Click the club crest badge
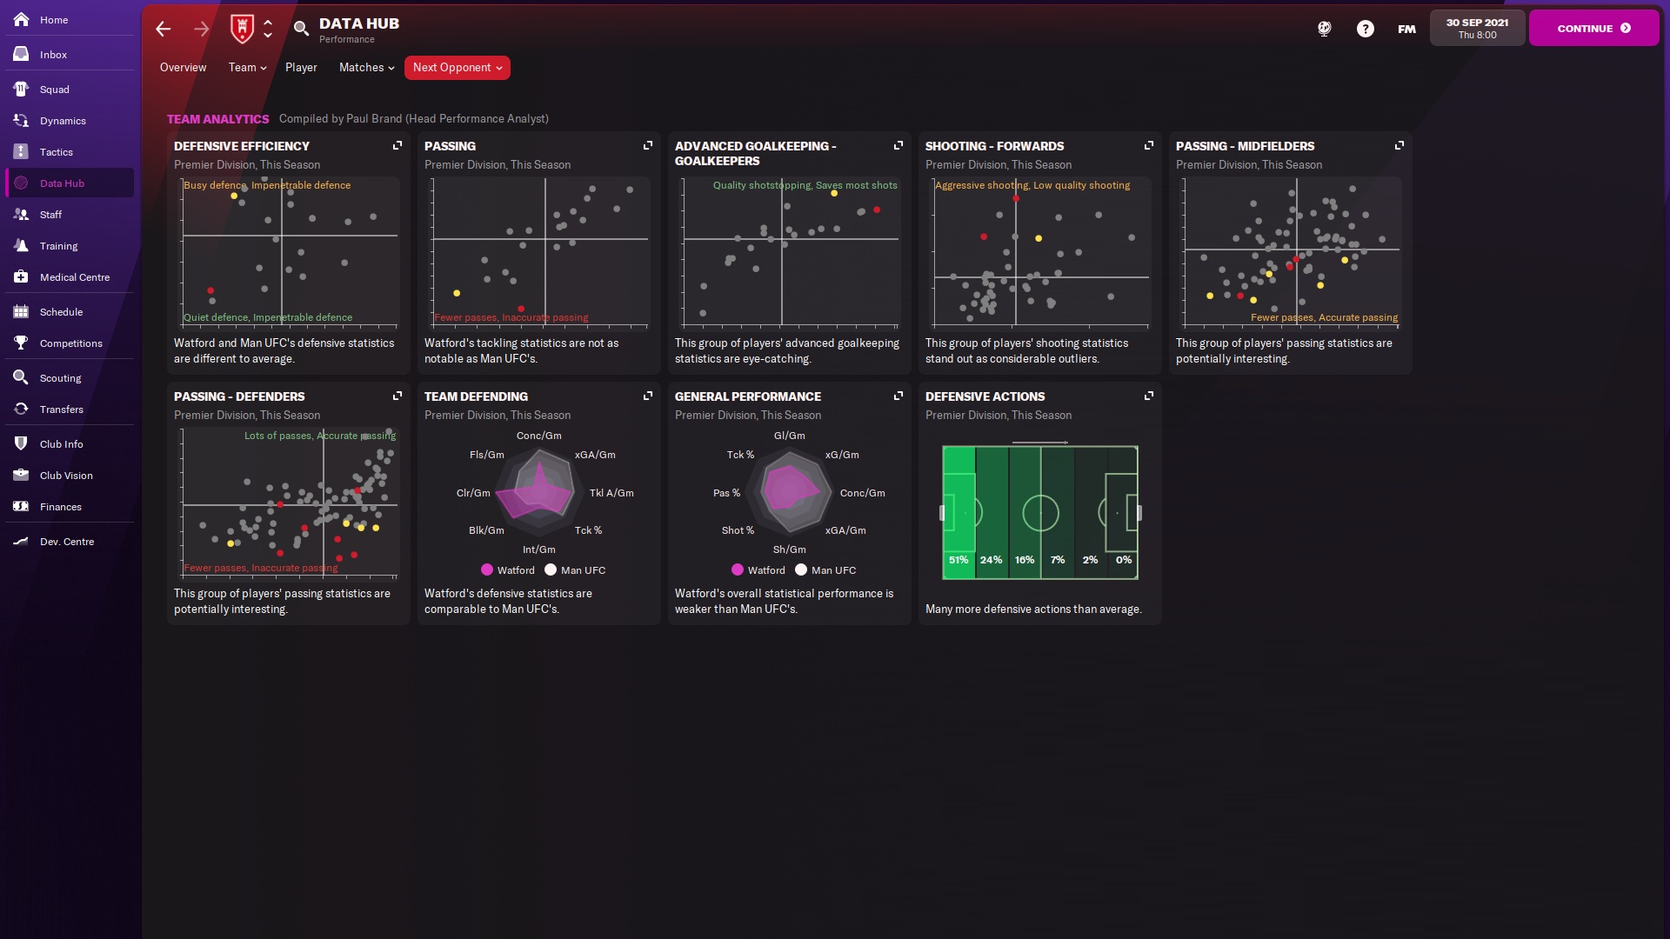Screen dimensions: 1670x939 [x=242, y=29]
